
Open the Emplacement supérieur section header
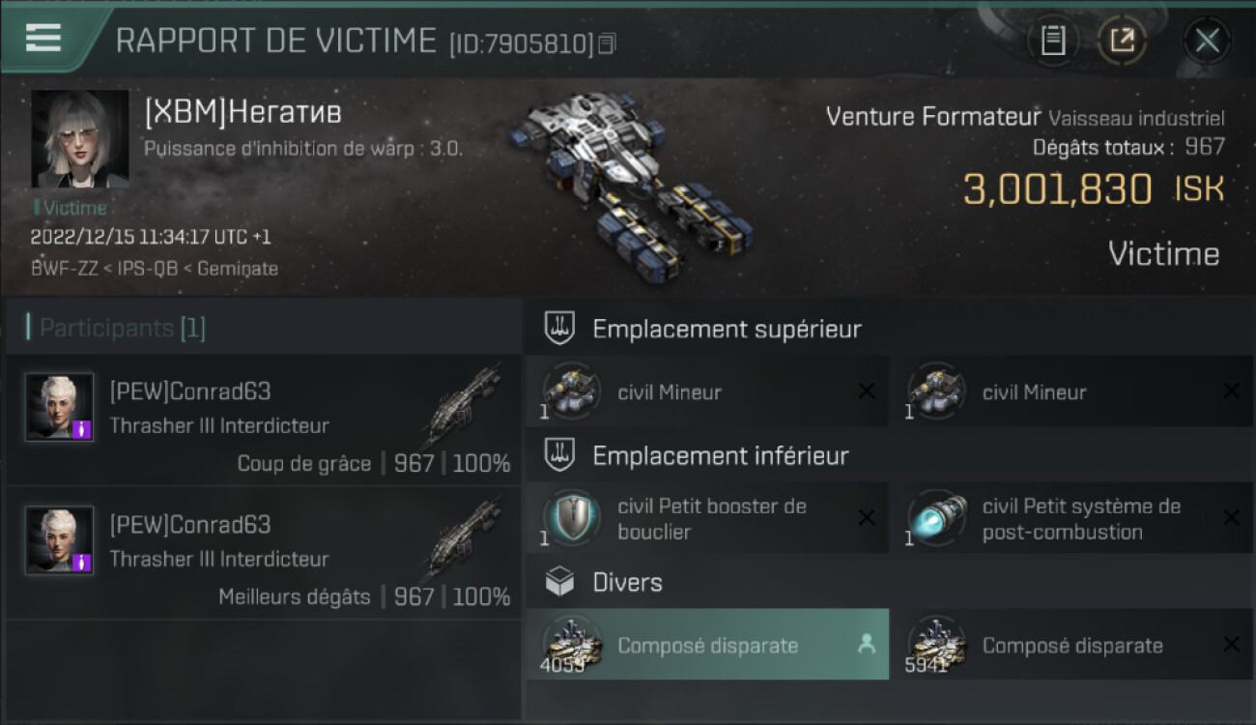pyautogui.click(x=727, y=329)
